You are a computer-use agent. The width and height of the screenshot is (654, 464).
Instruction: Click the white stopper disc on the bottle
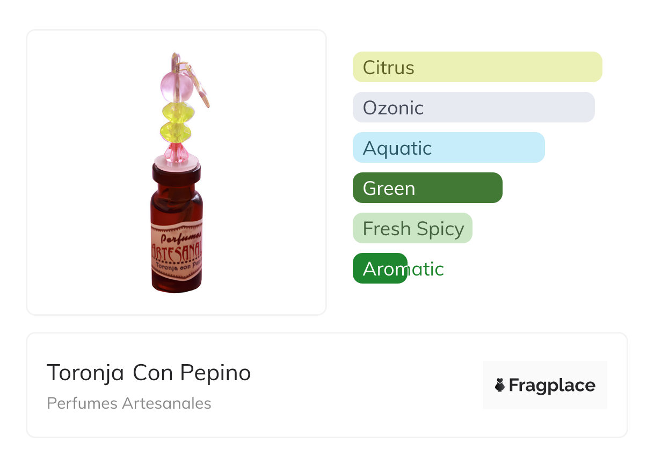pyautogui.click(x=177, y=160)
